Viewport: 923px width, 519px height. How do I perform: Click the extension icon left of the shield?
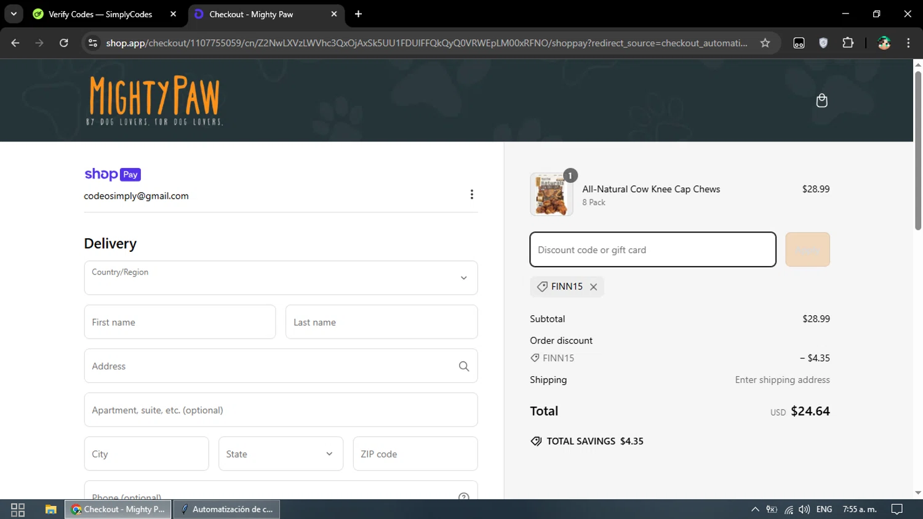[799, 43]
